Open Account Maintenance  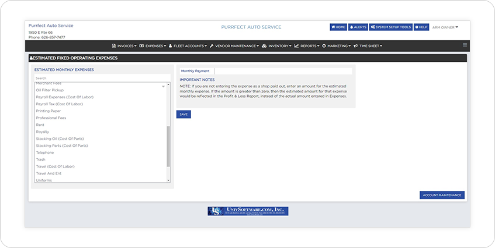coord(442,195)
